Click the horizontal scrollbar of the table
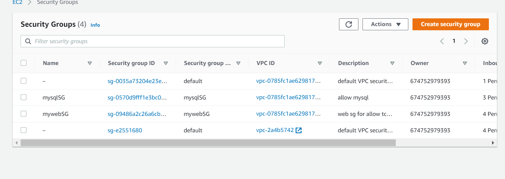This screenshot has height=179, width=505. point(208,143)
